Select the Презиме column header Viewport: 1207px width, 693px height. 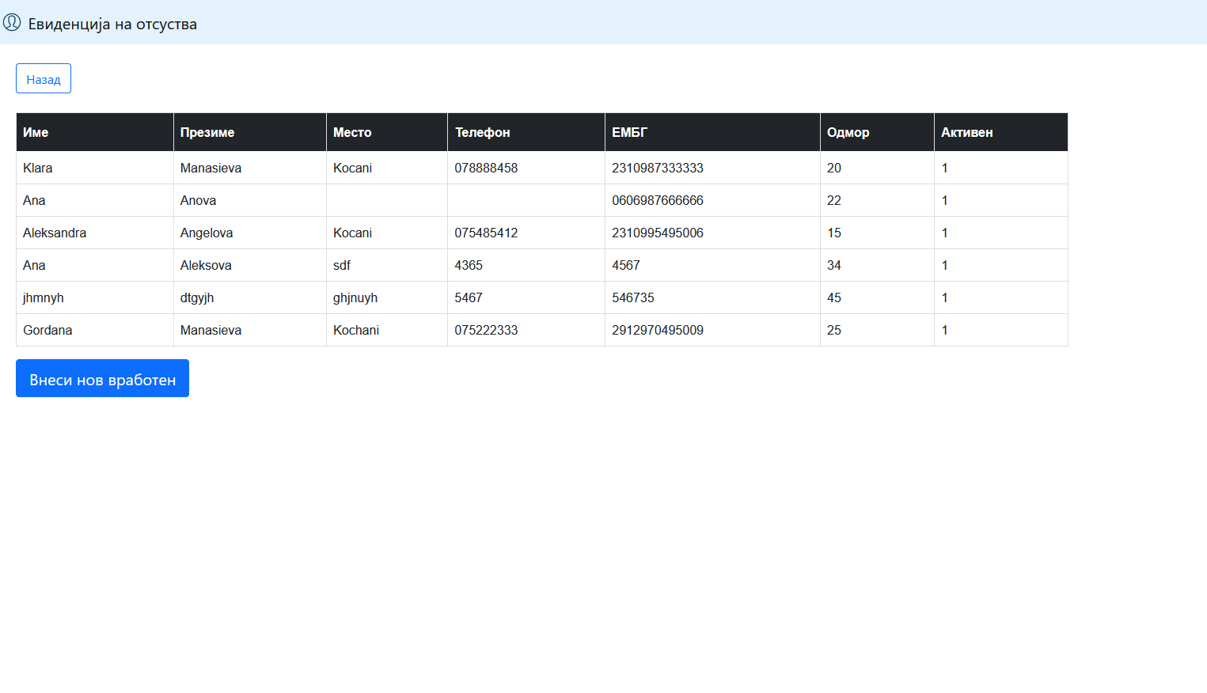207,133
